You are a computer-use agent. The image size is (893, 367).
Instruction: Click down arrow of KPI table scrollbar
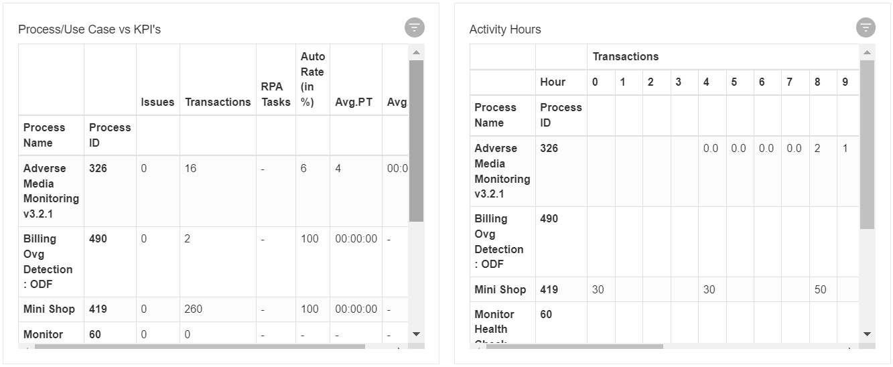(416, 334)
